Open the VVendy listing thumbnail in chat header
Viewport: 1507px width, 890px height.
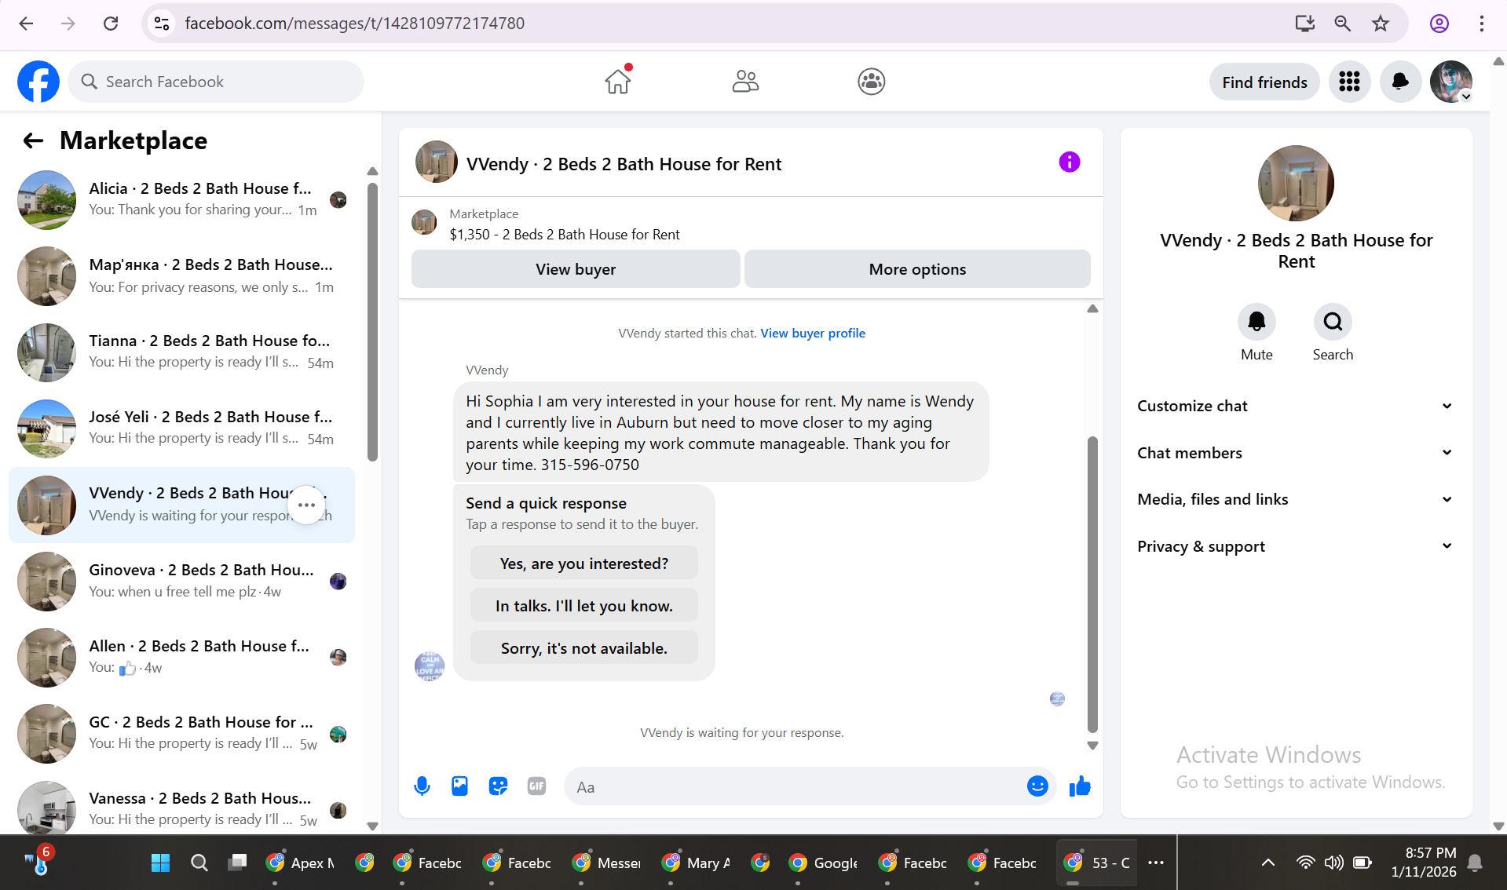point(436,162)
